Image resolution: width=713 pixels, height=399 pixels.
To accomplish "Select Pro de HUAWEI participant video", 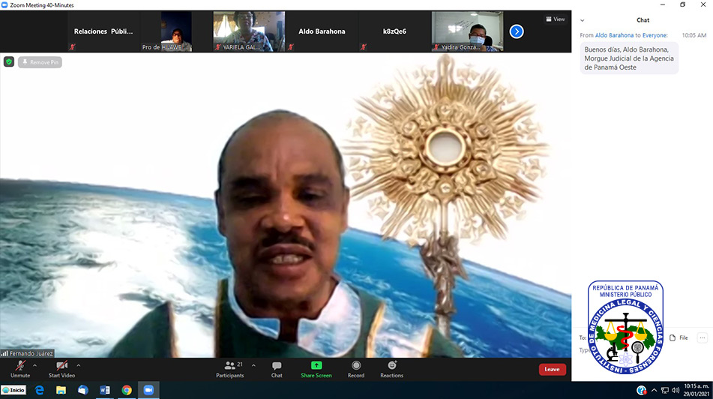I will pyautogui.click(x=176, y=31).
